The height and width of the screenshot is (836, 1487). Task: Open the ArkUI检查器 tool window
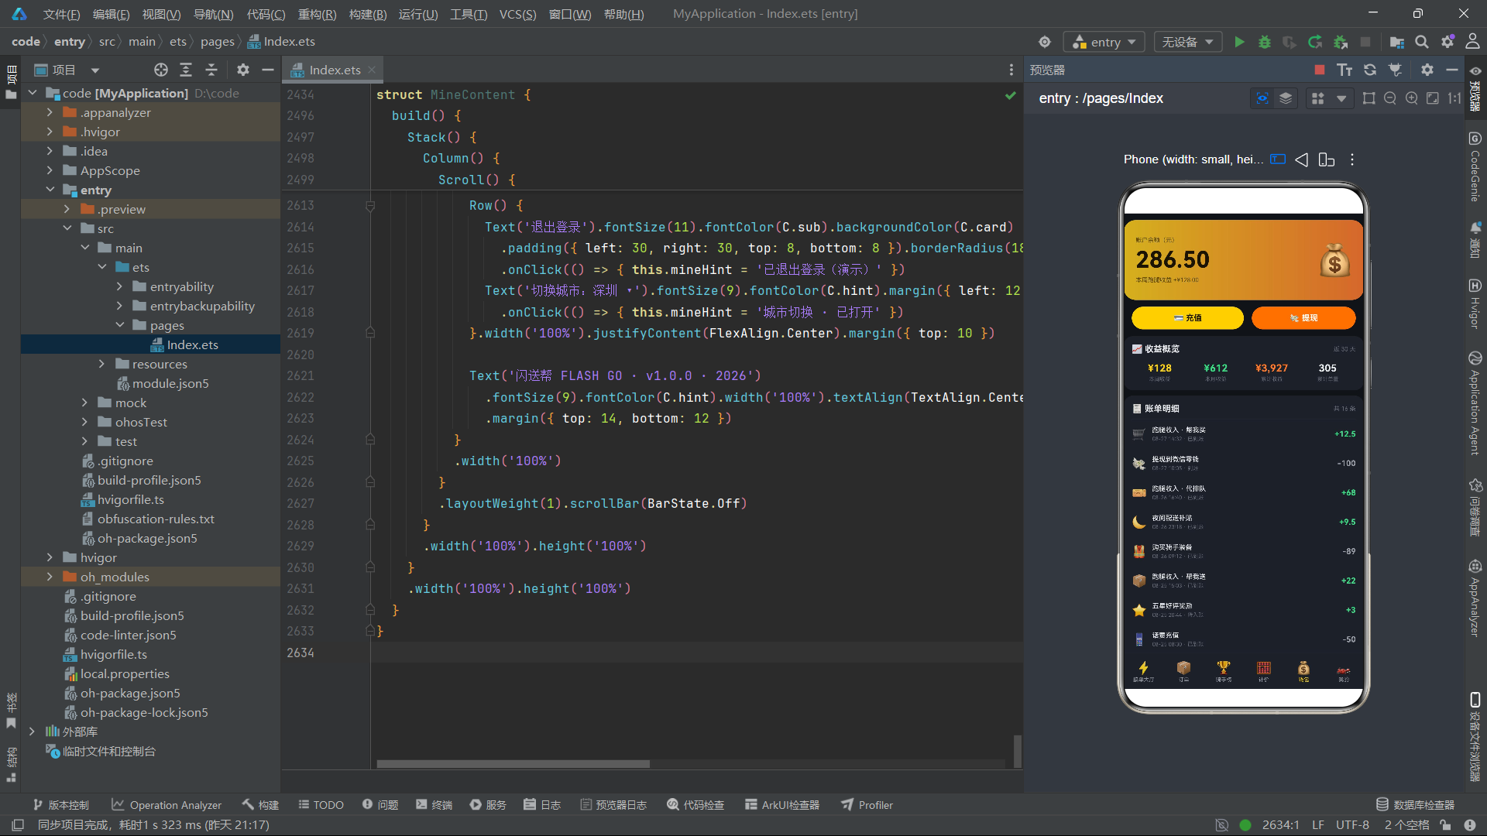point(782,805)
